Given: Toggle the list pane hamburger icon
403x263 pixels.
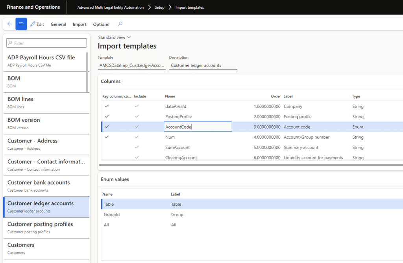Looking at the screenshot, I should pos(21,24).
